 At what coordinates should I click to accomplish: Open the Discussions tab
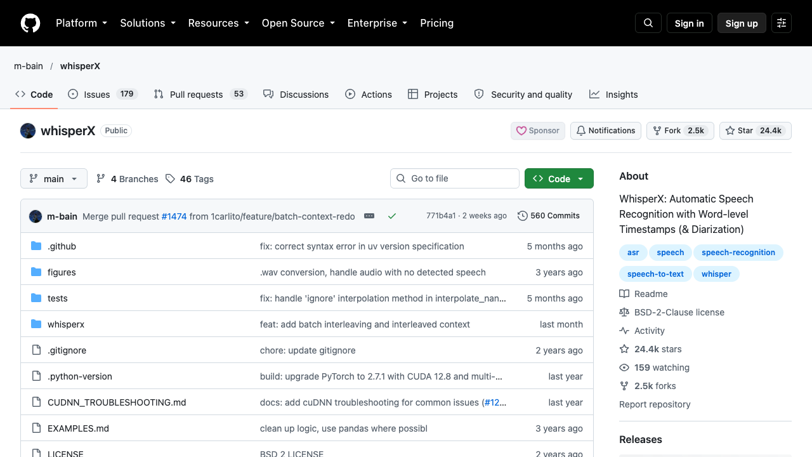(x=296, y=94)
